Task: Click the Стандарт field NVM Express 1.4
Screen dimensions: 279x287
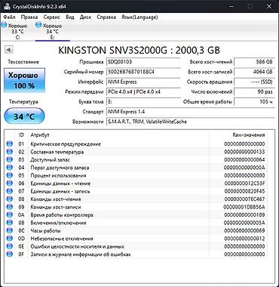Action: click(x=191, y=112)
